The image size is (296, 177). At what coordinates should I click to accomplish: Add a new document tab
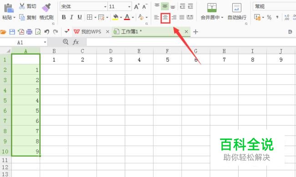(195, 32)
